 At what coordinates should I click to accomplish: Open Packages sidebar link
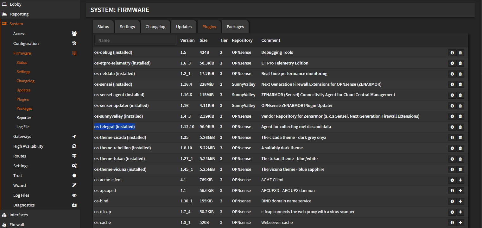tap(24, 108)
